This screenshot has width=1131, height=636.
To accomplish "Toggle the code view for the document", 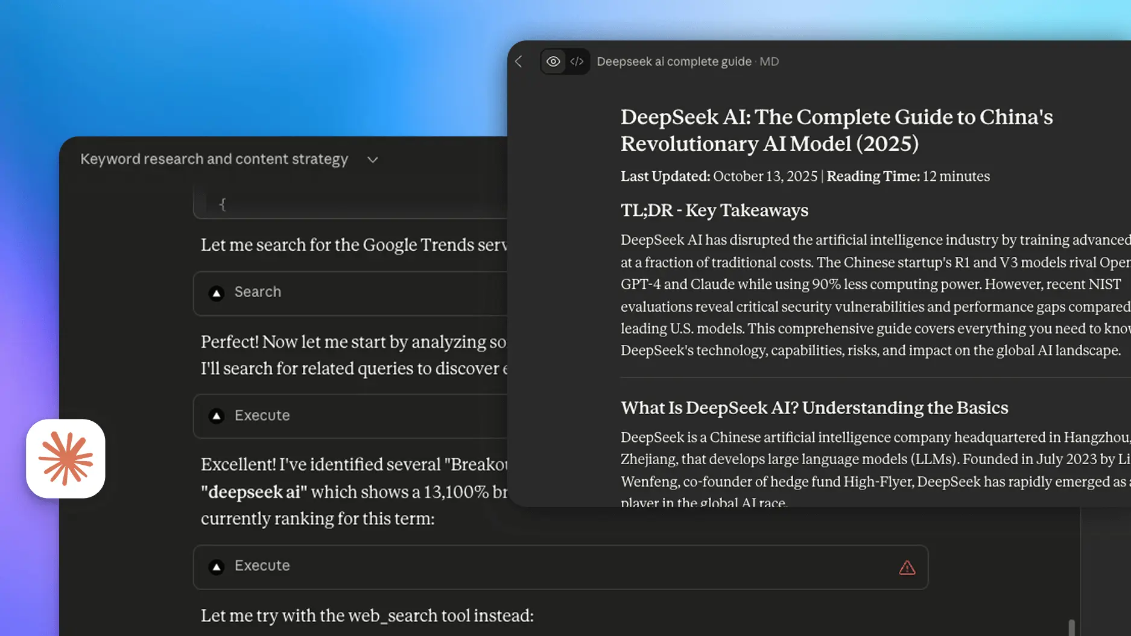I will [577, 61].
